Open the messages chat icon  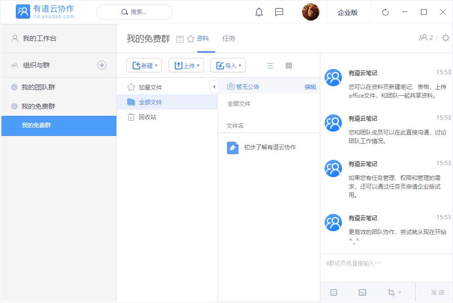279,12
